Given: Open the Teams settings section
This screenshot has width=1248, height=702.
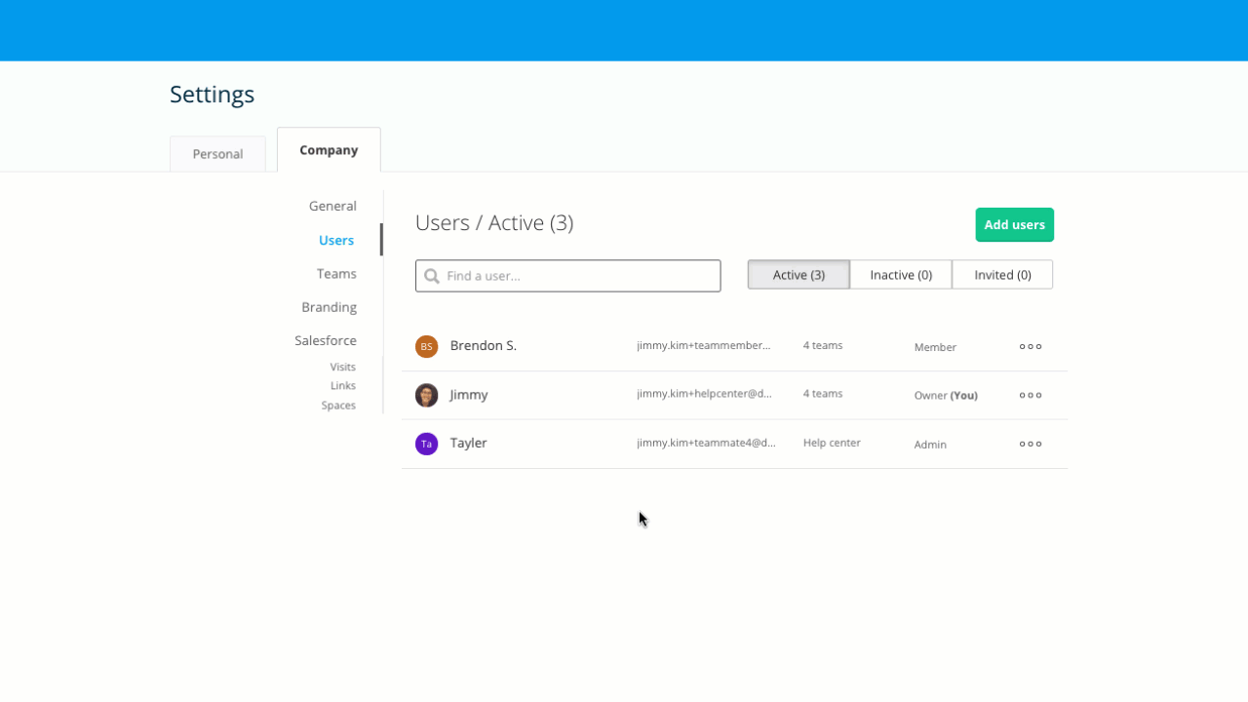Looking at the screenshot, I should point(335,274).
